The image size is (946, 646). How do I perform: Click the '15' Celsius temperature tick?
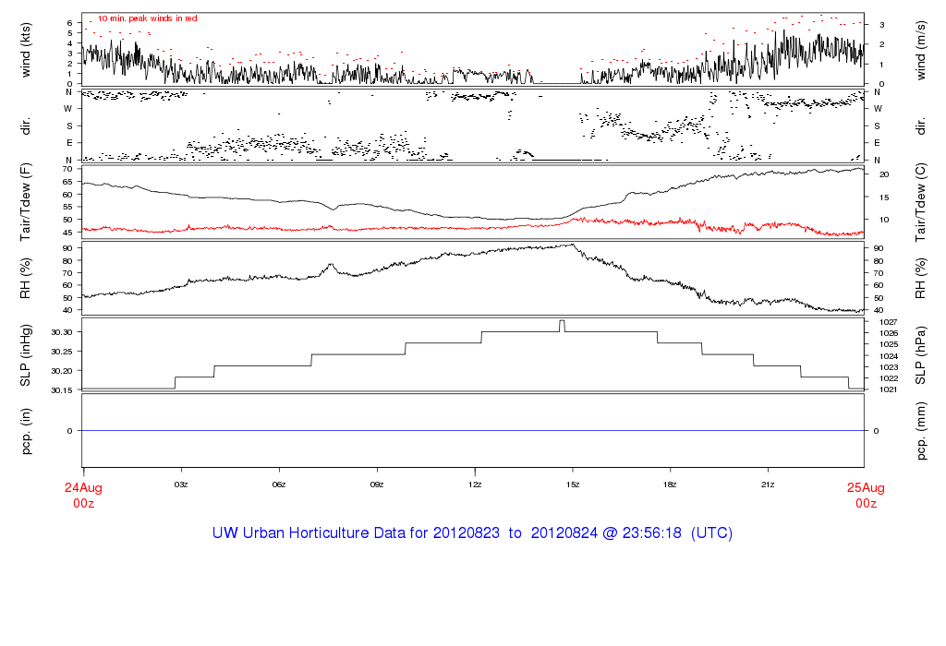(884, 197)
